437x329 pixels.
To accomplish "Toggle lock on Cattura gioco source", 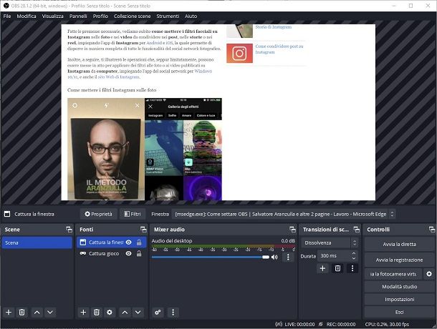I will pos(139,253).
